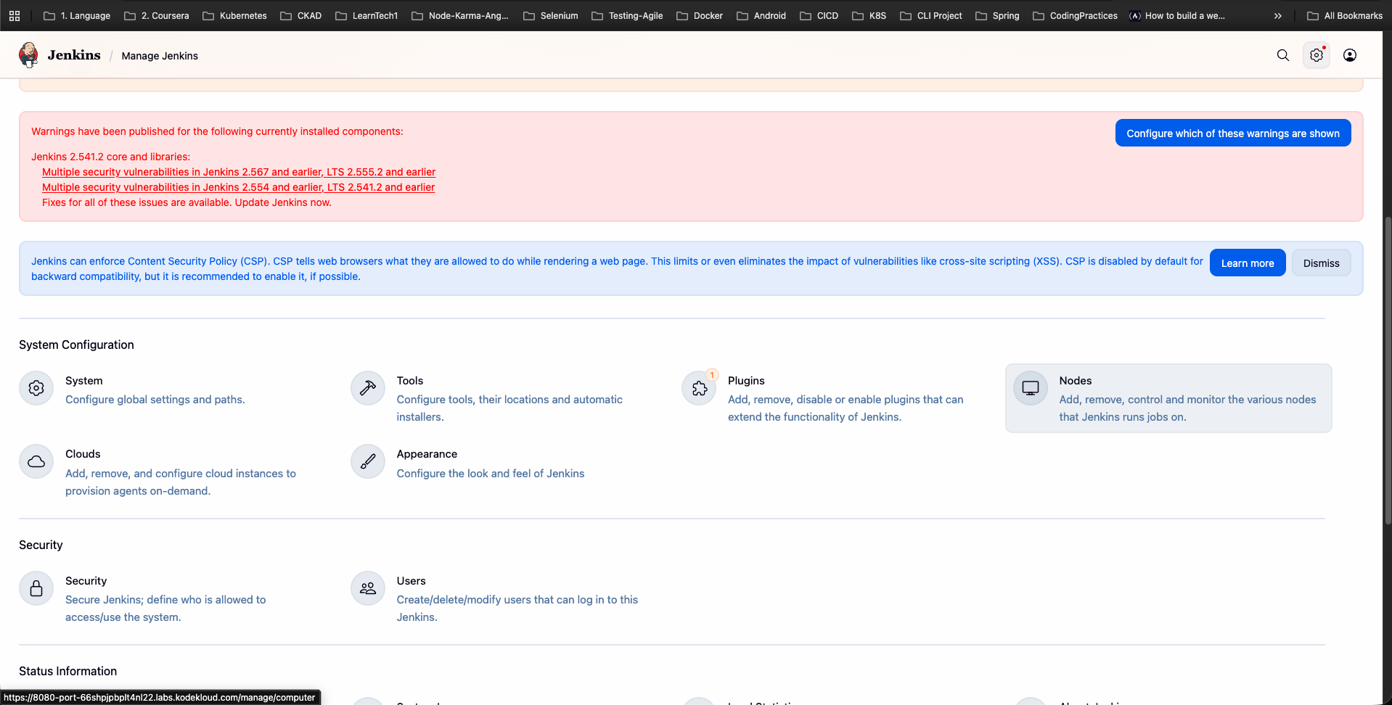The height and width of the screenshot is (705, 1392).
Task: Open the All Bookmarks folder
Action: click(1345, 15)
